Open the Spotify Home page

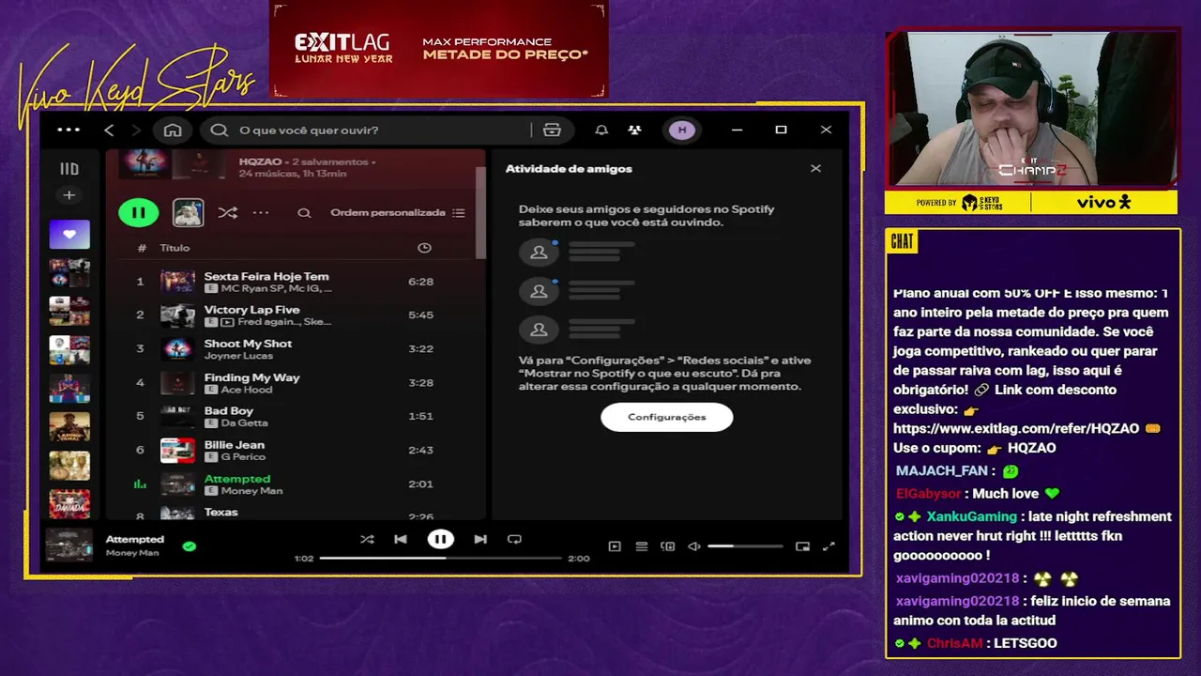click(x=173, y=130)
